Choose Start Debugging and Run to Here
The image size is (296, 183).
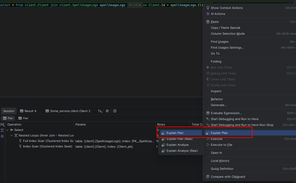pyautogui.click(x=234, y=119)
